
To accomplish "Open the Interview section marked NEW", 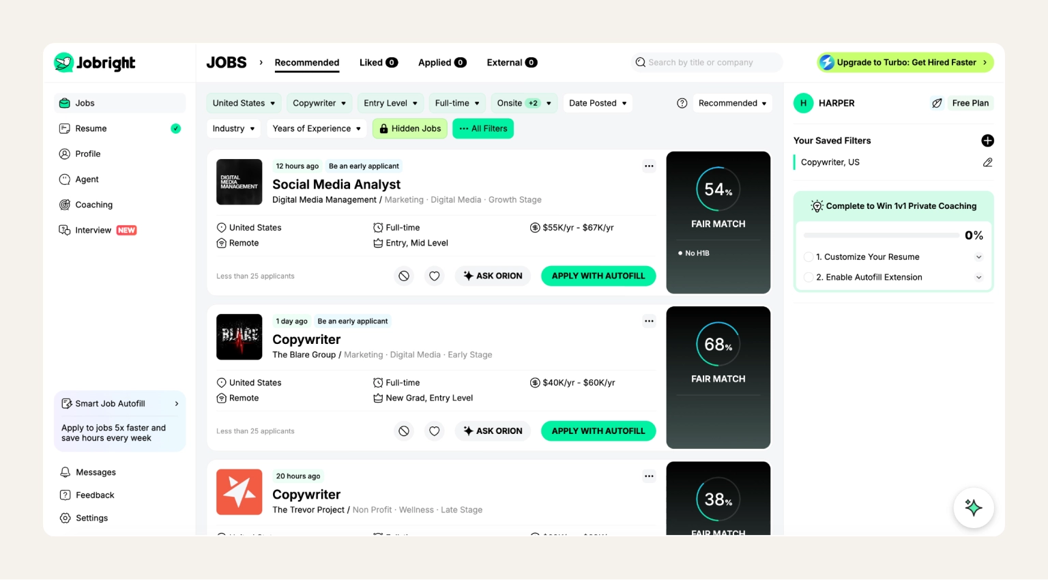I will click(x=119, y=230).
